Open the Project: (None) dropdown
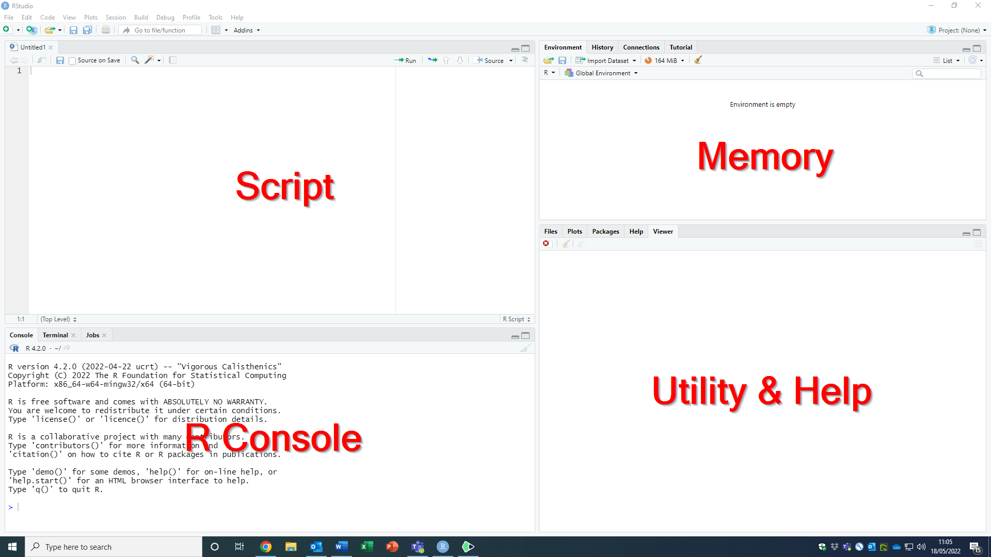The height and width of the screenshot is (557, 991). pos(957,30)
